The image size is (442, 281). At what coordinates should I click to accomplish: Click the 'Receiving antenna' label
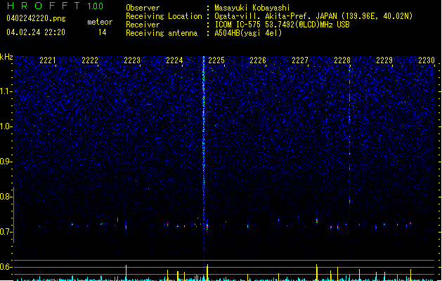click(x=162, y=33)
